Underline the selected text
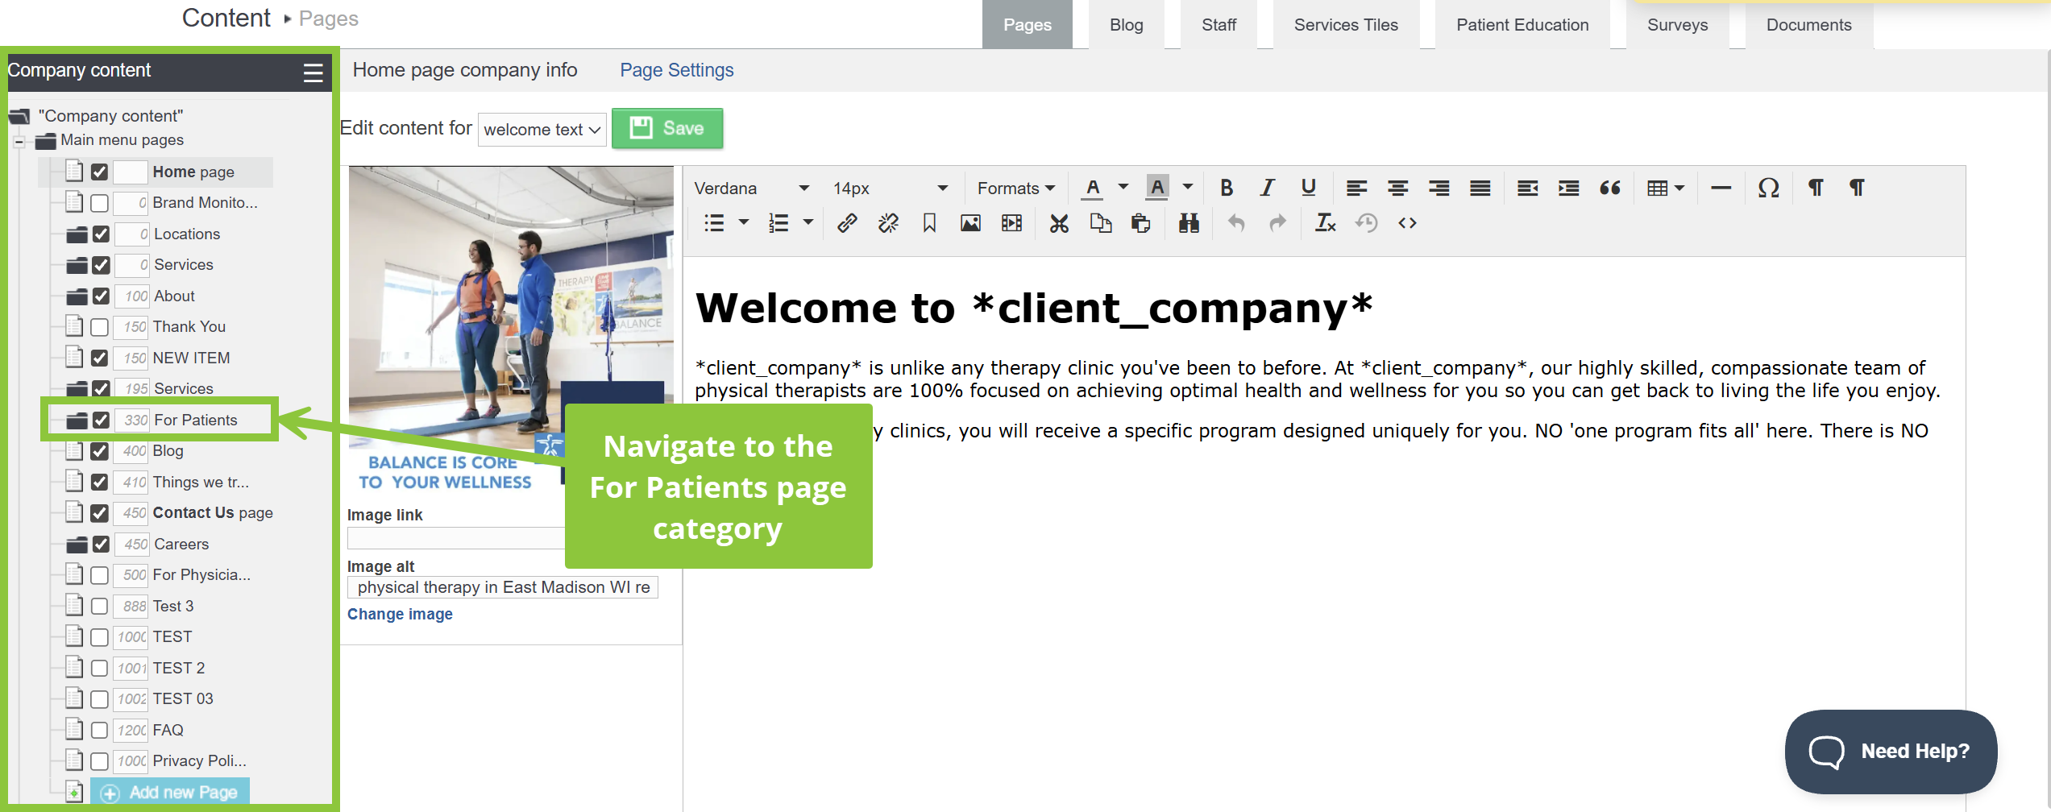2051x812 pixels. (x=1309, y=188)
